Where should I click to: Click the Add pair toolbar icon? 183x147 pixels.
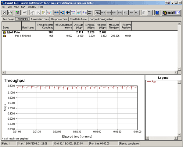pyautogui.click(x=56, y=12)
